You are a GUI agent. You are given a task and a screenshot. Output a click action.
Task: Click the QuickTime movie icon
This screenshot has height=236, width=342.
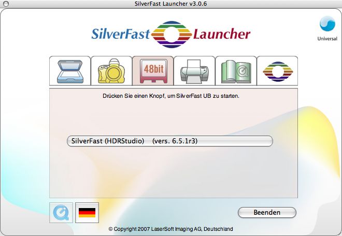[61, 213]
